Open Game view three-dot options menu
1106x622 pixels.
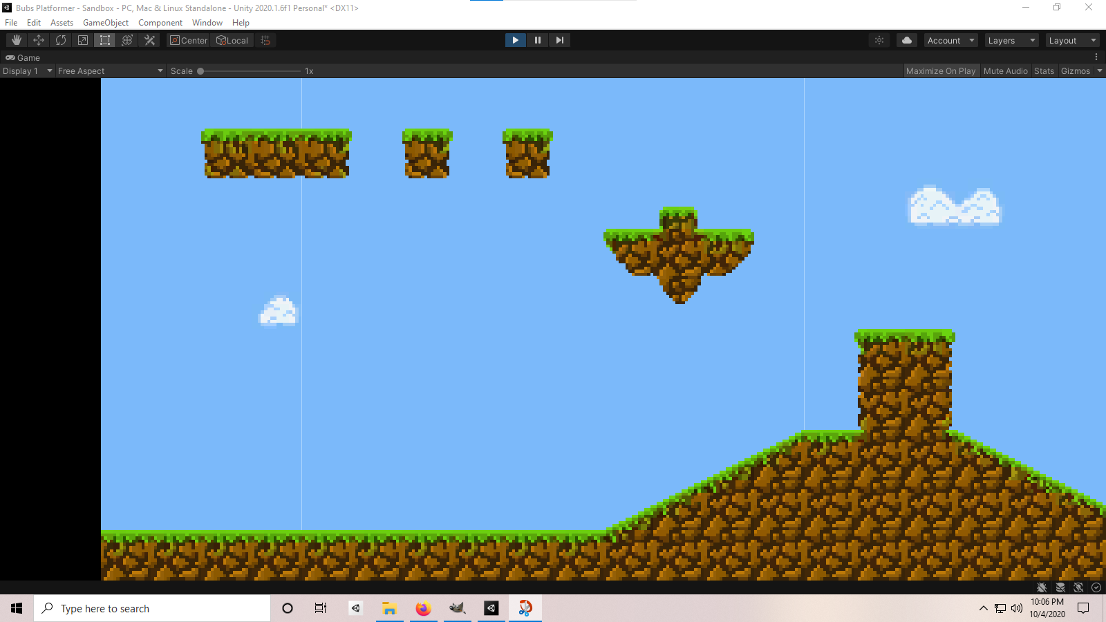click(1096, 57)
